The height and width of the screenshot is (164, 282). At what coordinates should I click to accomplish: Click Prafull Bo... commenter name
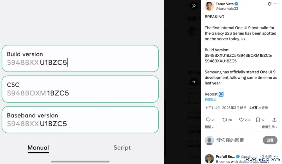tap(225, 156)
